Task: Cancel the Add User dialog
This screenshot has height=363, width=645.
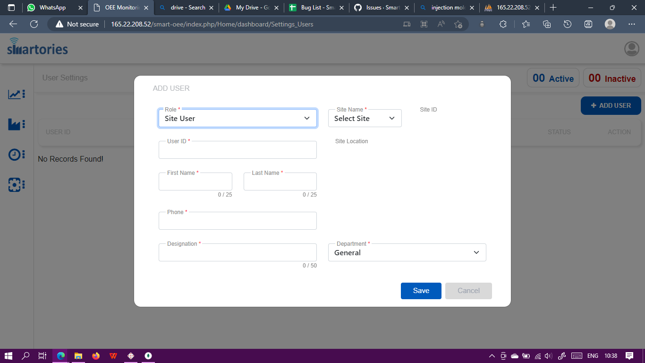Action: tap(468, 291)
